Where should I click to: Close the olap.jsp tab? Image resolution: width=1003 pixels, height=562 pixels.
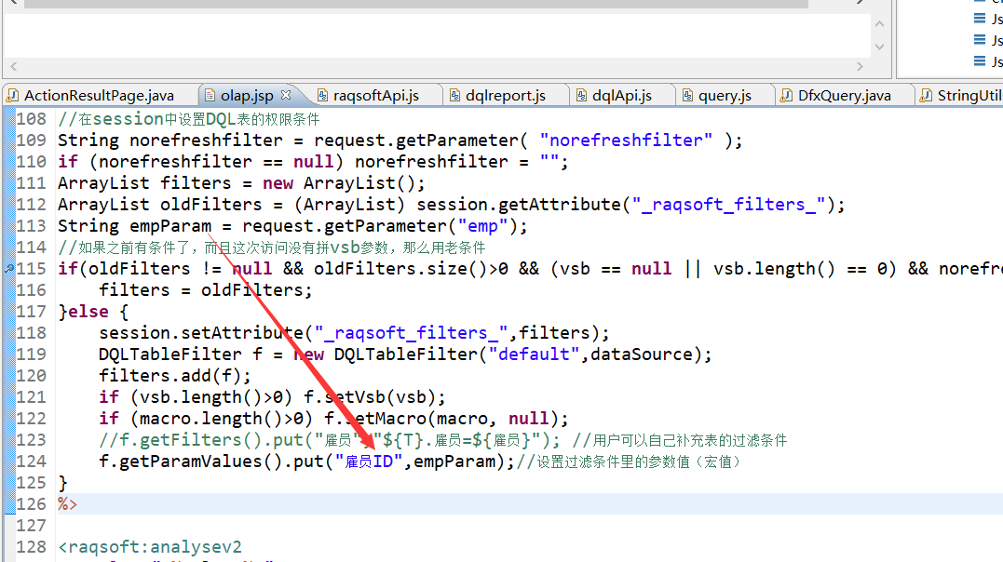286,95
